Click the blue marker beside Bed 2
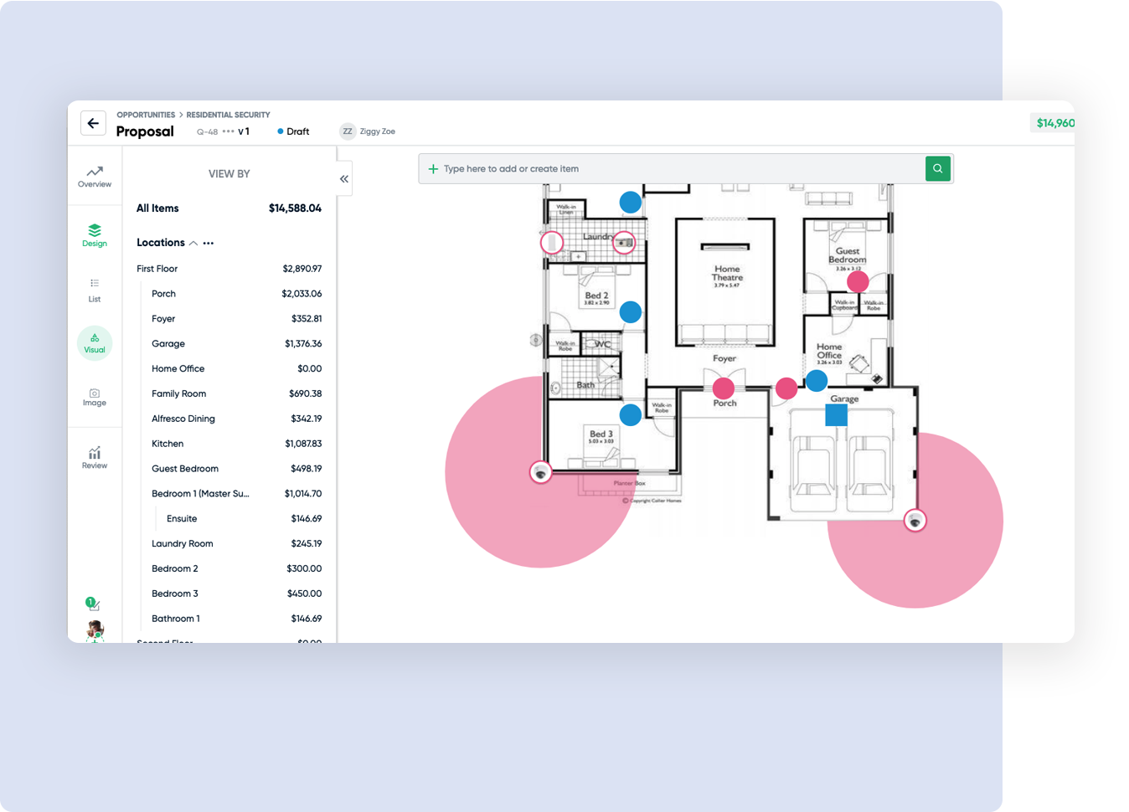This screenshot has width=1129, height=812. coord(631,312)
